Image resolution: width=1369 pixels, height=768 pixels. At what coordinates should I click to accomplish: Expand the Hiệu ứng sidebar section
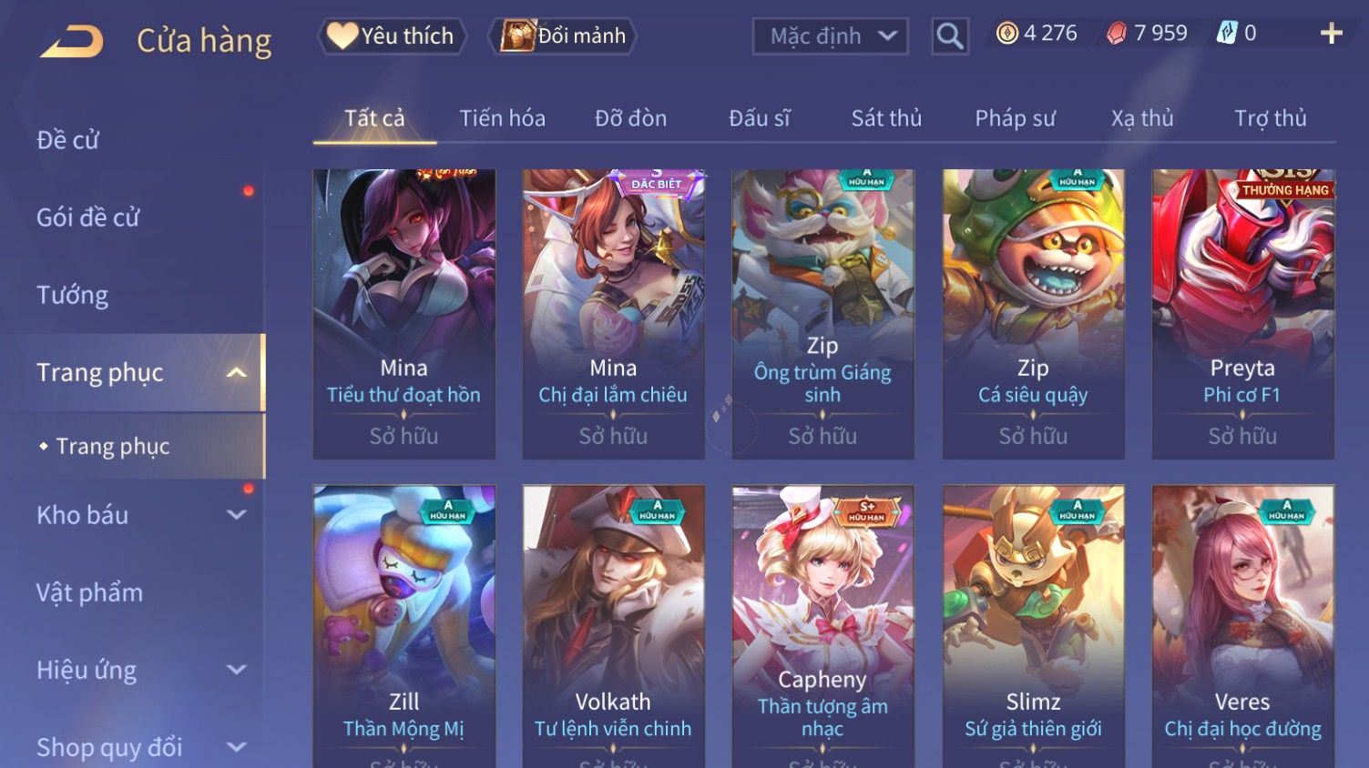click(236, 670)
